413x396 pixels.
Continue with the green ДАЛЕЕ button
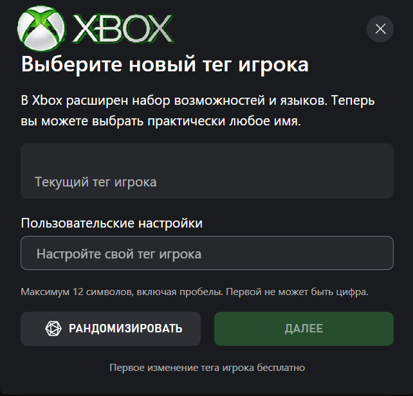pos(304,328)
